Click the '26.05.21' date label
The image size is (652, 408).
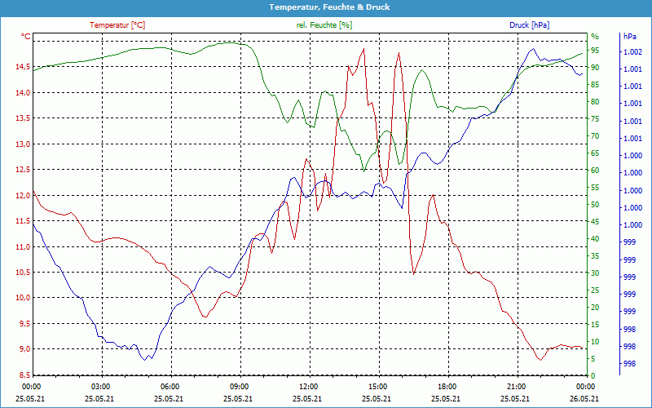pyautogui.click(x=584, y=399)
